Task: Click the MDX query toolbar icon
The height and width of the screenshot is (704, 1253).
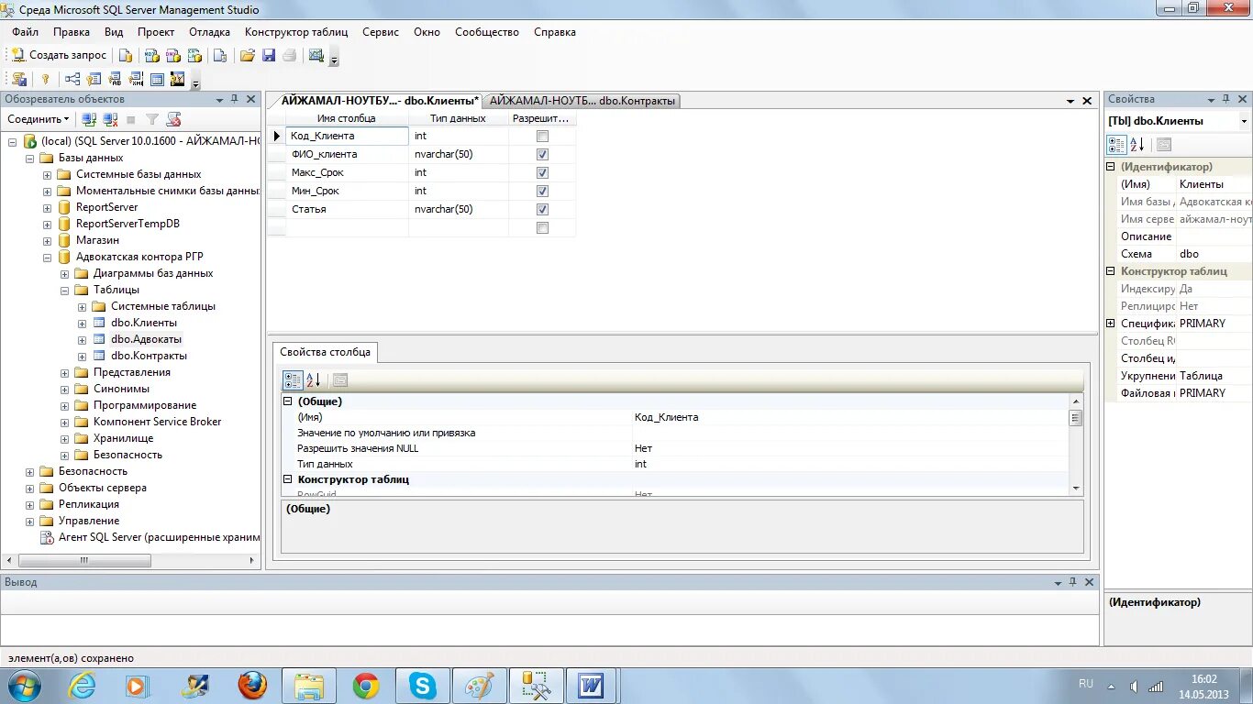Action: tap(152, 55)
